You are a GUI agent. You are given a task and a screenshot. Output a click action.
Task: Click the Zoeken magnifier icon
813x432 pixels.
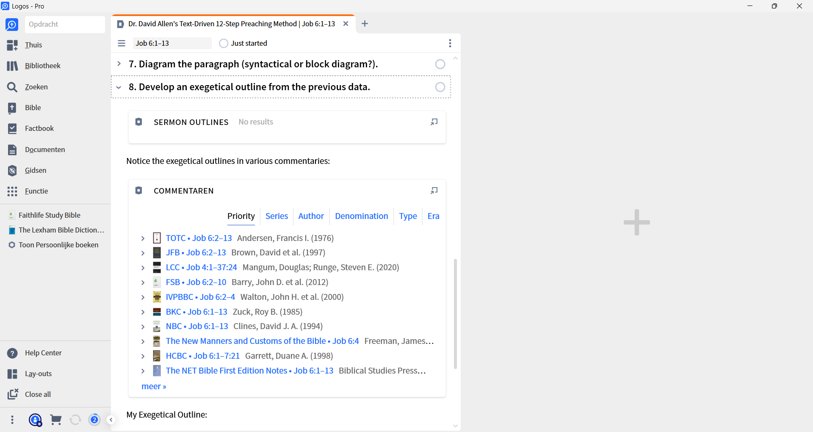coord(12,87)
